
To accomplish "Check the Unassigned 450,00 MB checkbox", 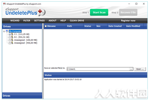I will click(x=10, y=43).
